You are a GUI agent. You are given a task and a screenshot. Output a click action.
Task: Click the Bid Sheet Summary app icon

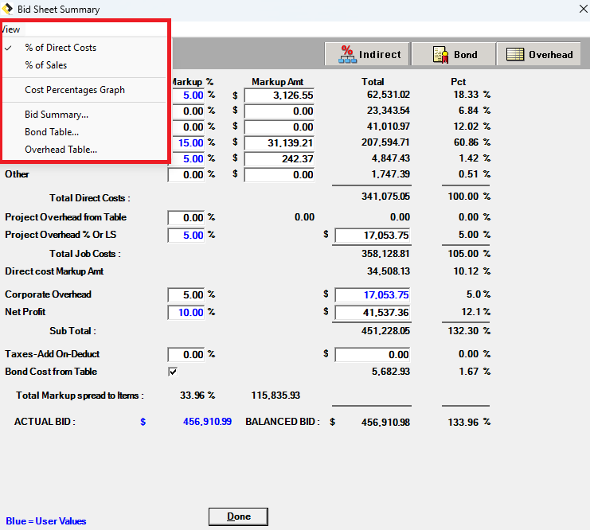(9, 10)
